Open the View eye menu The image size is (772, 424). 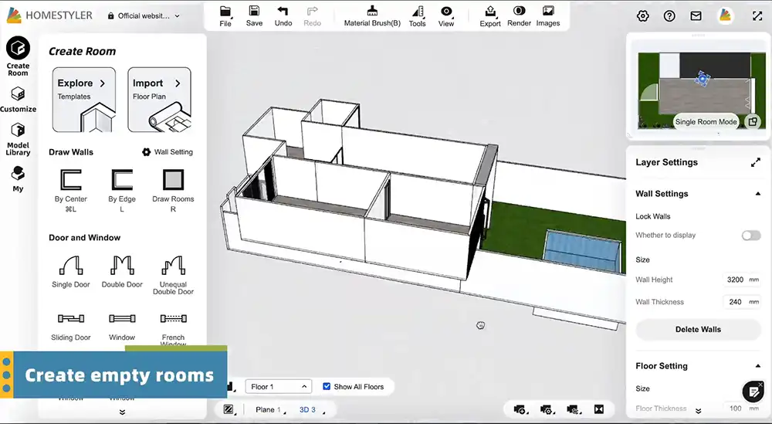pos(446,16)
